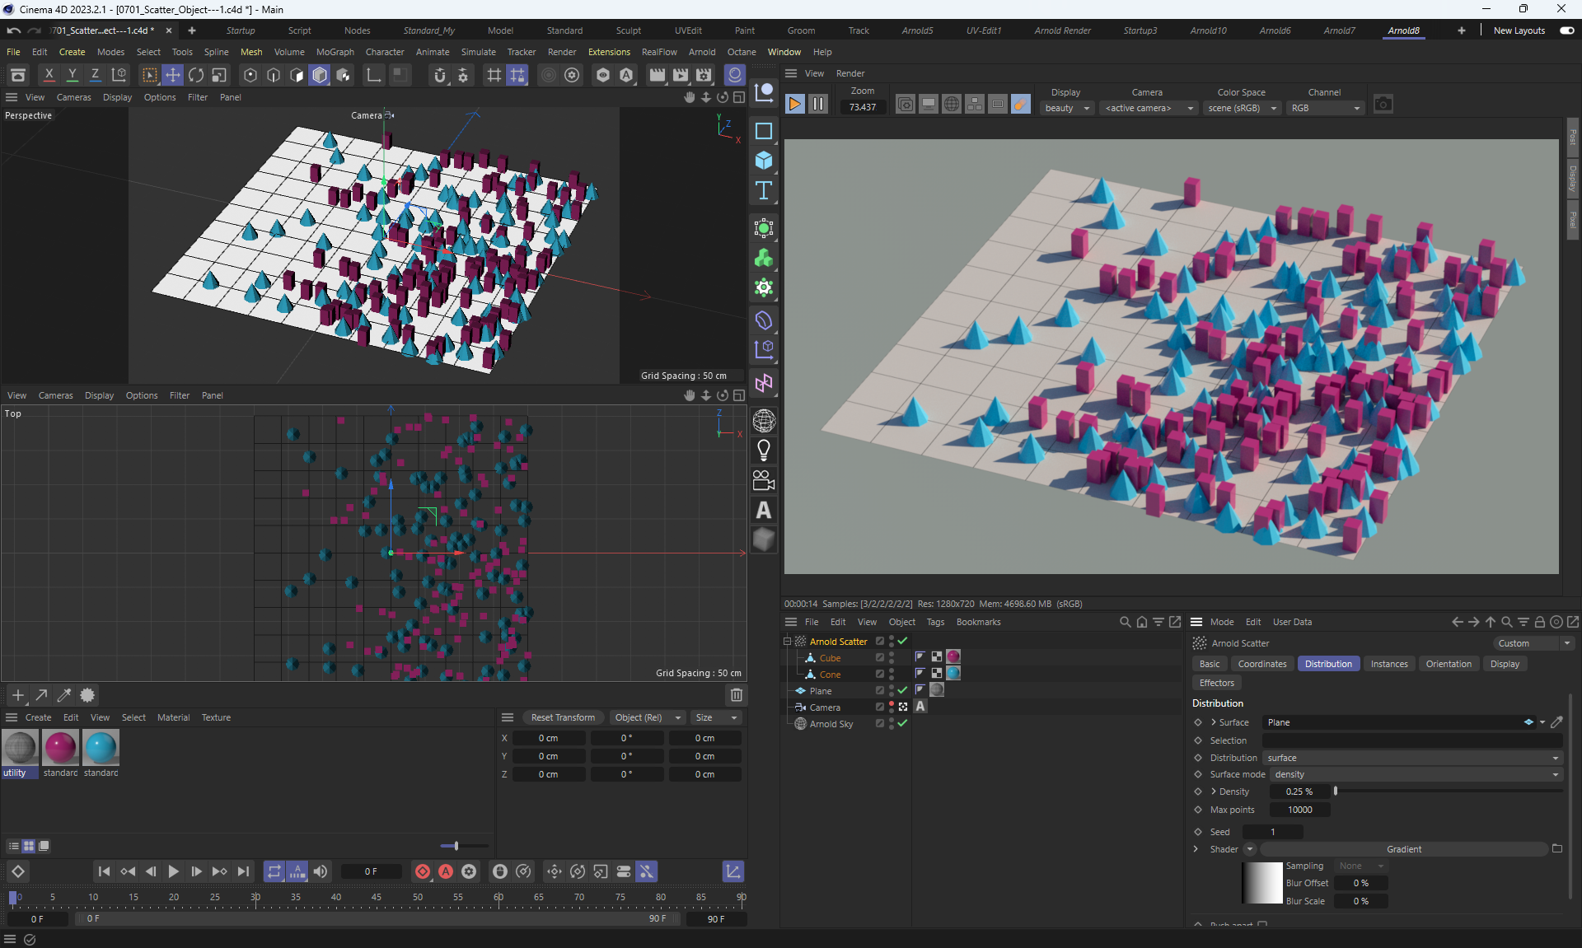Open the MoGraph menu
The width and height of the screenshot is (1582, 948).
click(335, 52)
